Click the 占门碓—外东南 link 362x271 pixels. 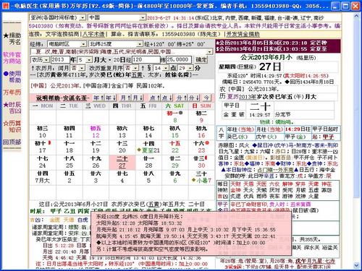275,170
